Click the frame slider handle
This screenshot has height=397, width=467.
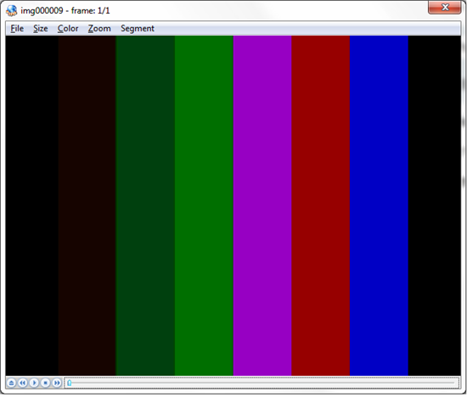pyautogui.click(x=70, y=383)
